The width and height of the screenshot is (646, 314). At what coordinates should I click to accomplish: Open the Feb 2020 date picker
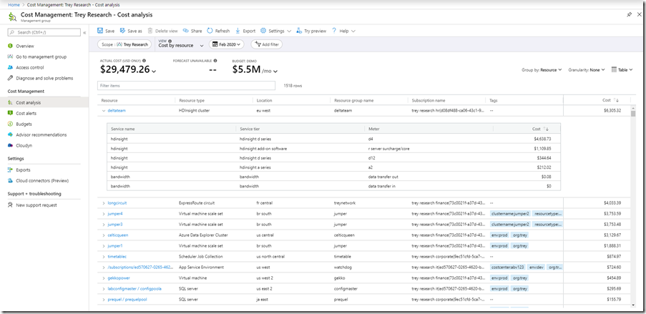click(226, 44)
